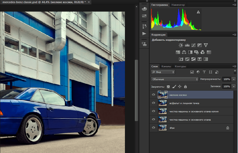
Task: Open the 'Обычные' blend mode dropdown
Action: pyautogui.click(x=175, y=79)
